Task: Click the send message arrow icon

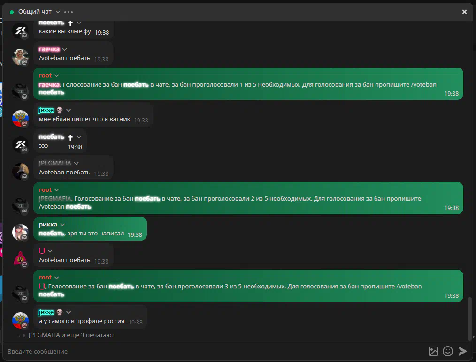Action: coord(462,351)
